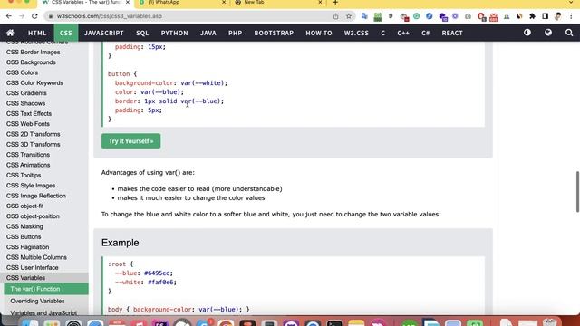This screenshot has height=326, width=580.
Task: Click the browser forward arrow
Action: 22,16
